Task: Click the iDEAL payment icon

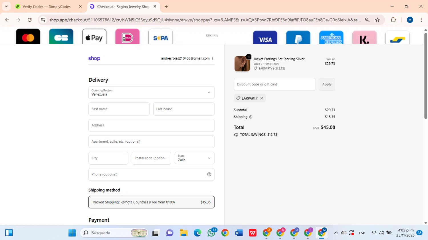Action: 127,36
